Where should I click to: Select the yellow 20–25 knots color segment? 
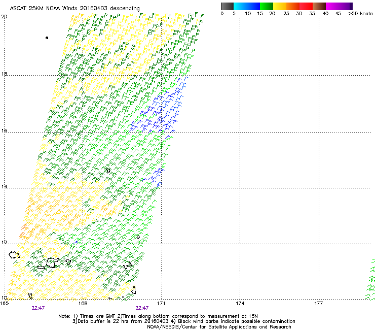[x=280, y=6]
